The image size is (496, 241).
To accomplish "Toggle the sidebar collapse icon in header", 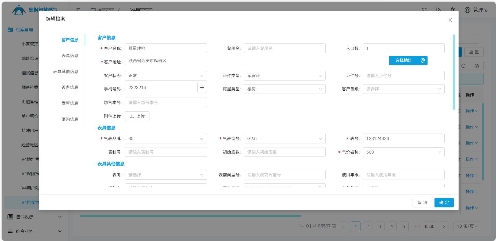I will point(78,10).
